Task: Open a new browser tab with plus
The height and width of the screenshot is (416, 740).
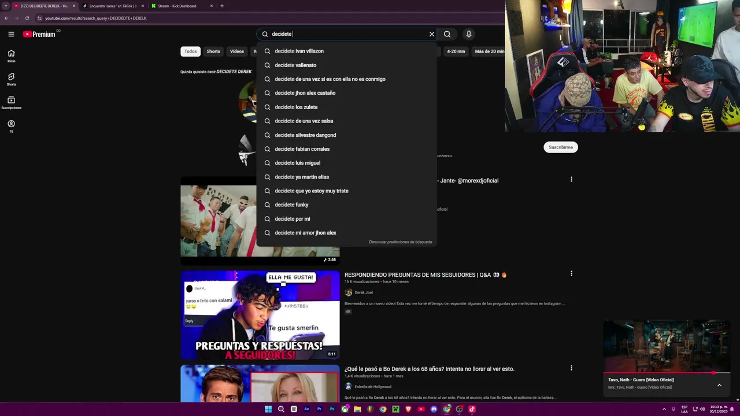Action: point(222,6)
